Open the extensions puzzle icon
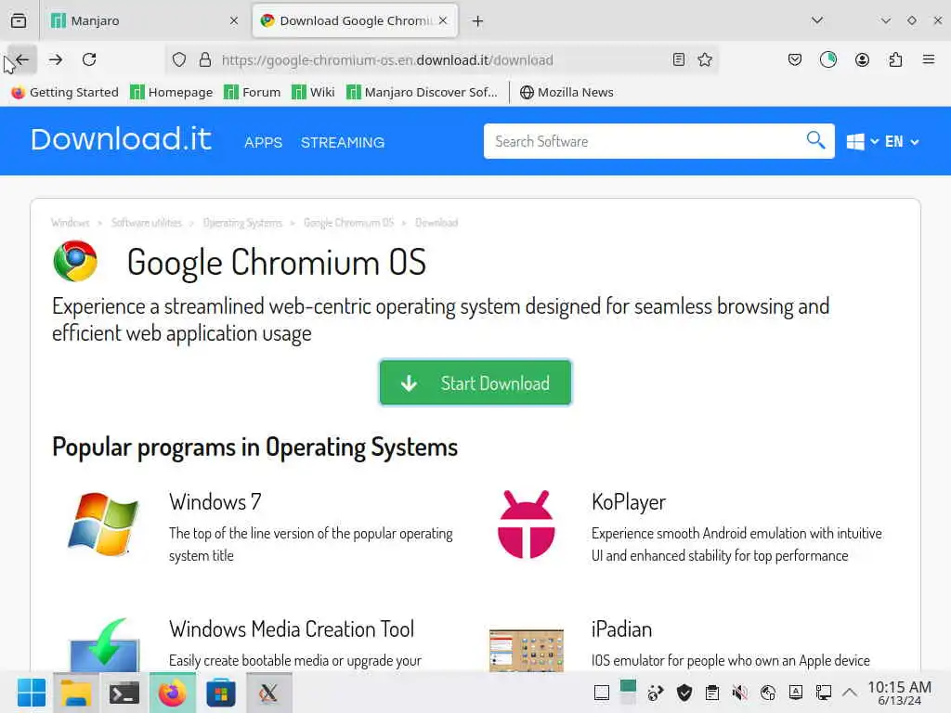This screenshot has width=951, height=713. coord(895,59)
